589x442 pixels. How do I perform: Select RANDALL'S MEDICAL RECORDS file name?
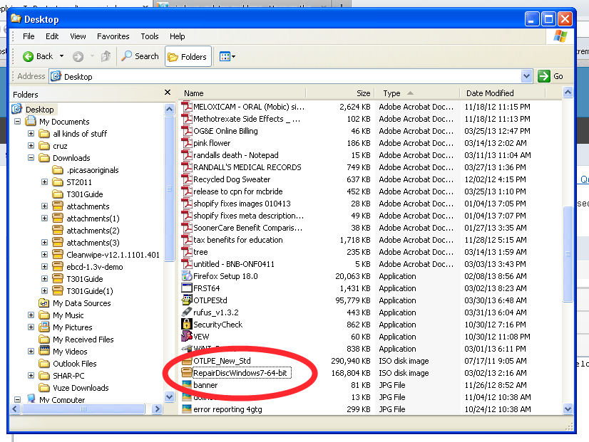(247, 167)
